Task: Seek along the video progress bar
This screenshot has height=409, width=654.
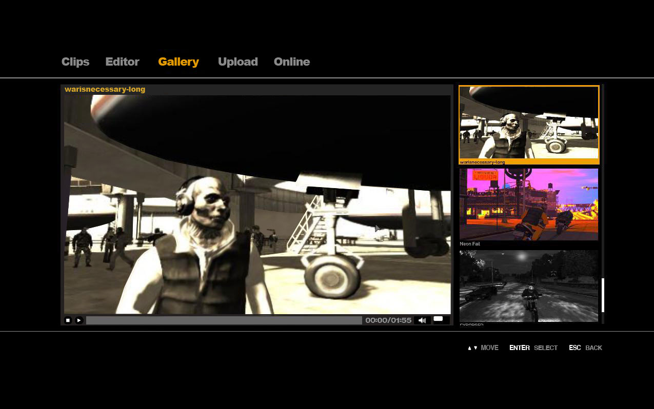Action: pos(224,320)
